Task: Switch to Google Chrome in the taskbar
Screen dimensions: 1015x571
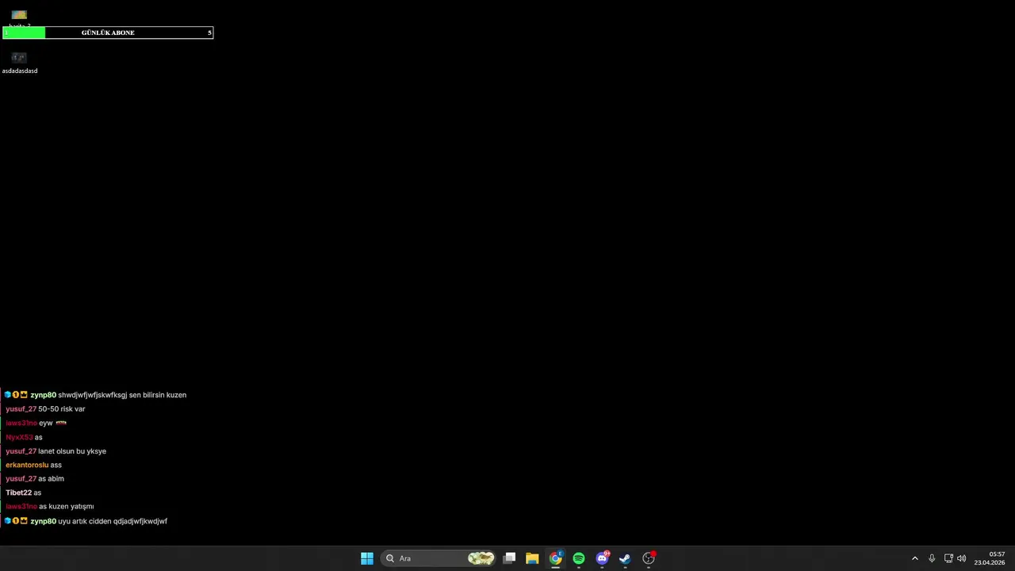Action: (555, 558)
